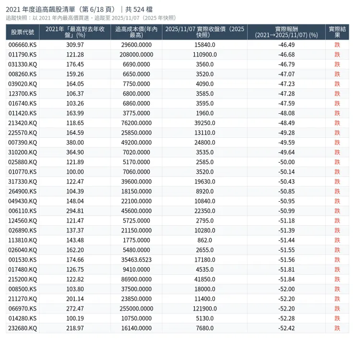The width and height of the screenshot is (355, 339).
Task: Select closing price 24800.0
Action: click(x=205, y=143)
